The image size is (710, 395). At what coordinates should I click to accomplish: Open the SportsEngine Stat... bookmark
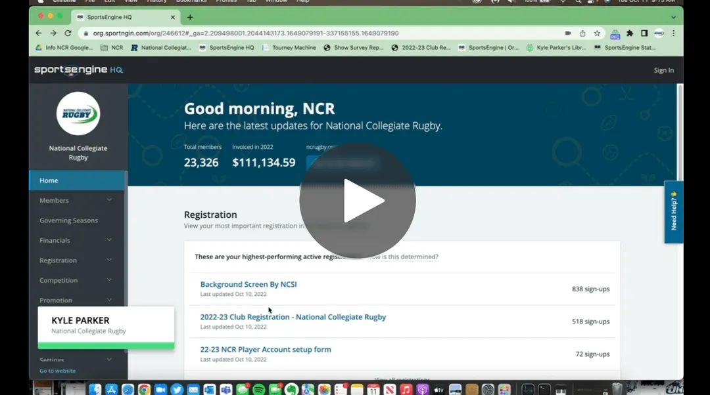pos(625,47)
